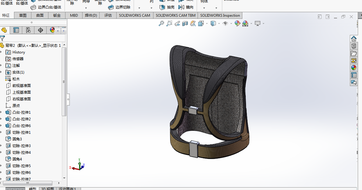The image size is (362, 190).
Task: Open DimXpertManager crosshair tab
Action: pyautogui.click(x=40, y=30)
